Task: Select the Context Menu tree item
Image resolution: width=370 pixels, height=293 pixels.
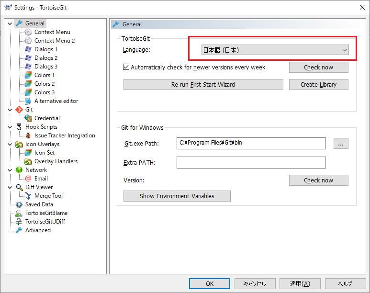Action: coord(52,32)
